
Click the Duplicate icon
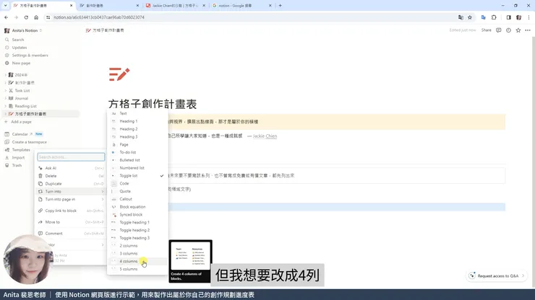pos(40,184)
